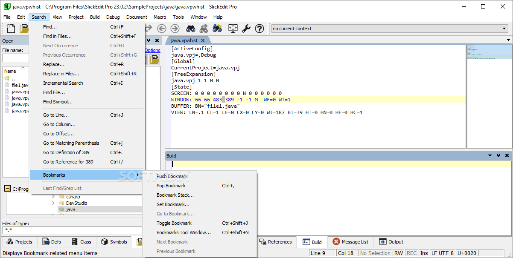This screenshot has width=513, height=258.
Task: Expand the DevStudio folder node
Action: [x=53, y=203]
